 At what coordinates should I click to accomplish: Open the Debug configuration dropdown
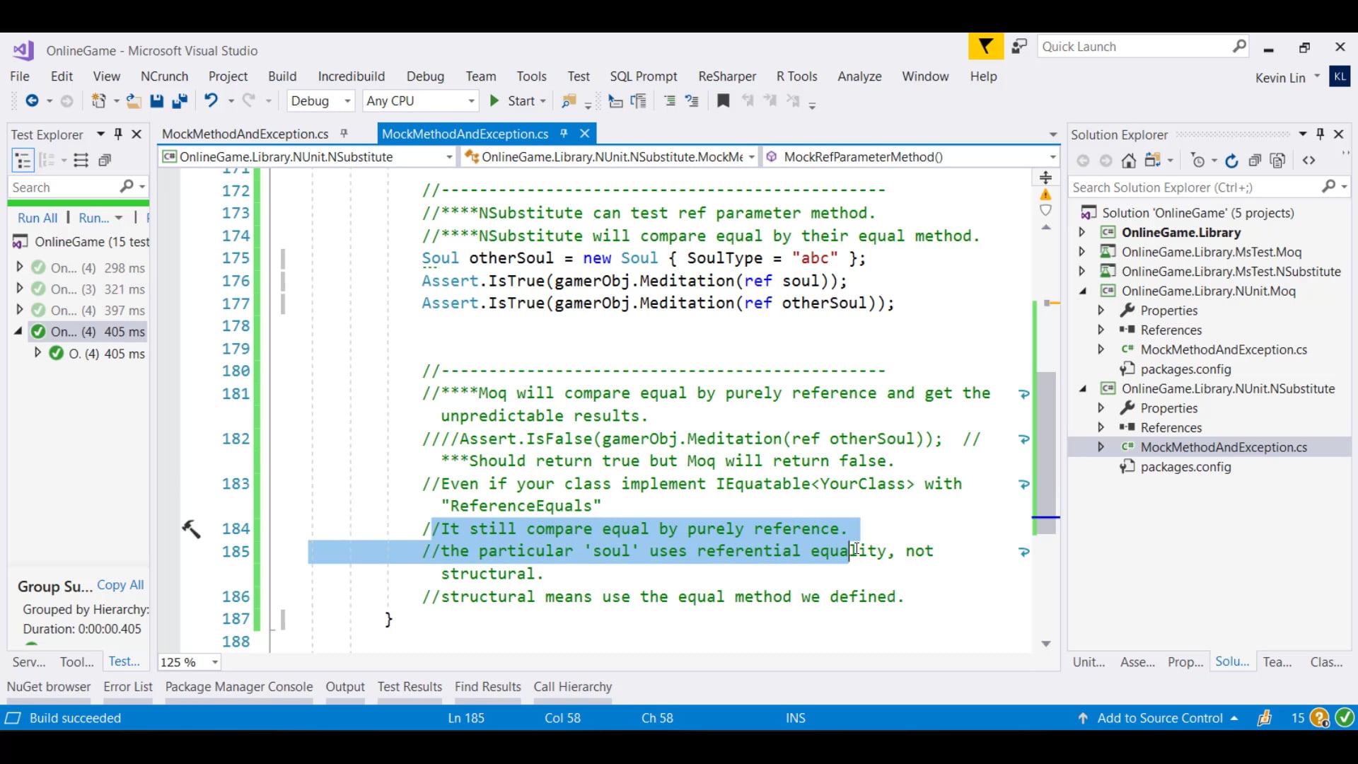pyautogui.click(x=347, y=101)
